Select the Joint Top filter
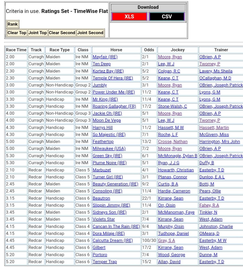 click(37, 33)
